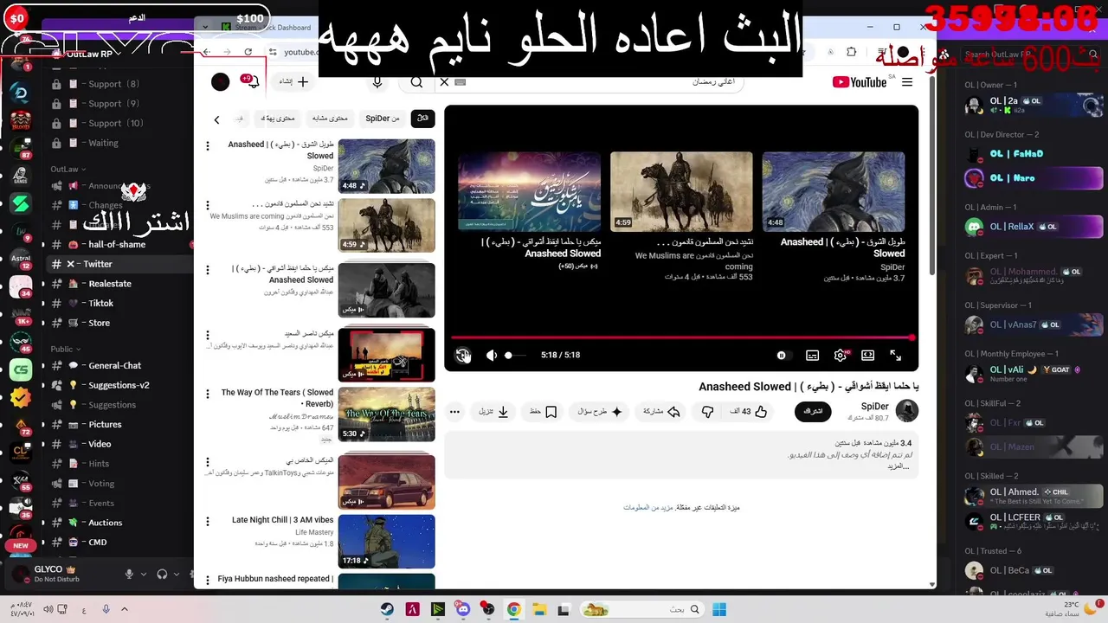Play end-screen 'نحن المسلمون قادمون' suggestion

tap(681, 191)
